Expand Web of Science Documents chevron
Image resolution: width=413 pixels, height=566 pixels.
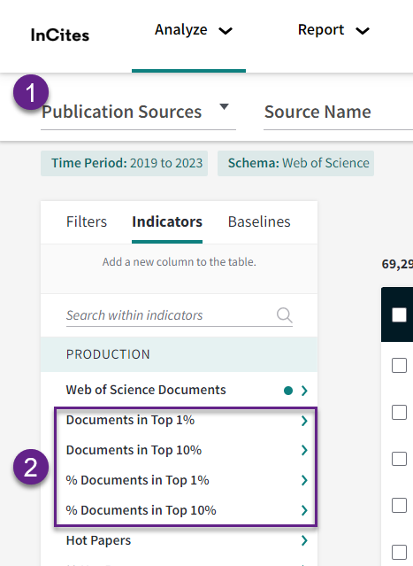pos(304,391)
